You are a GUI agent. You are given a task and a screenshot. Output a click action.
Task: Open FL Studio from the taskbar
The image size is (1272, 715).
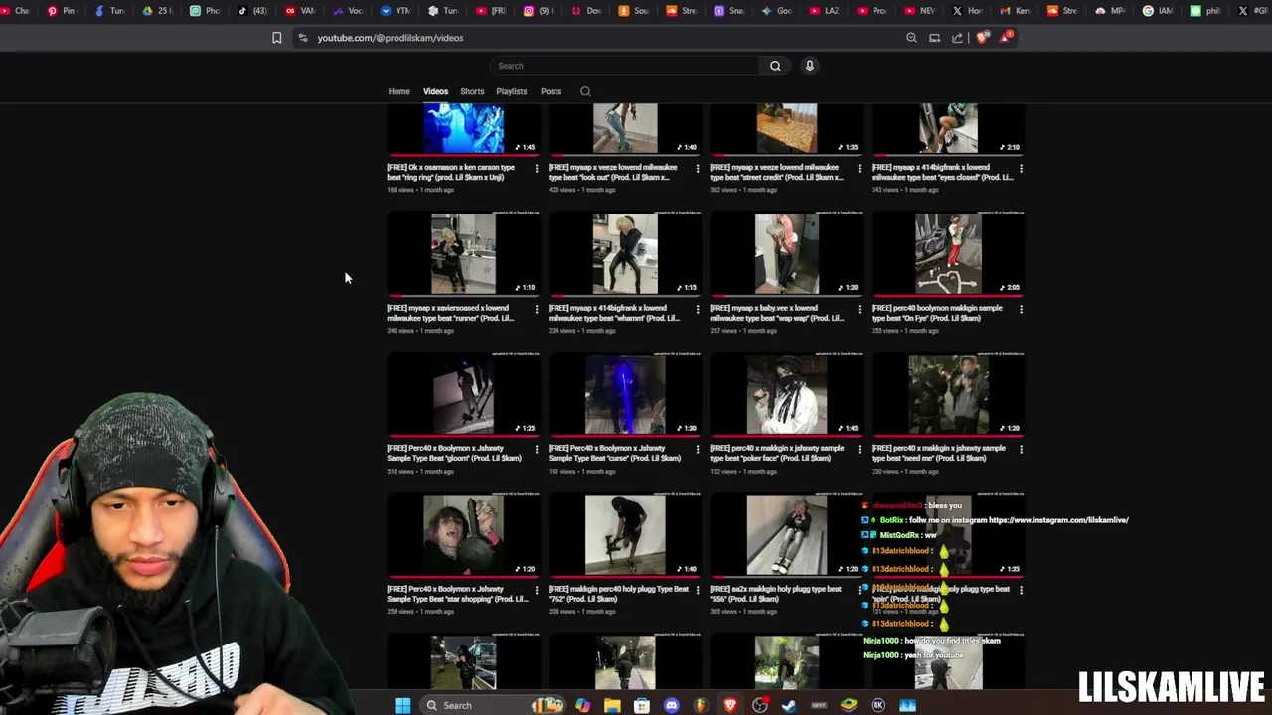click(x=701, y=705)
